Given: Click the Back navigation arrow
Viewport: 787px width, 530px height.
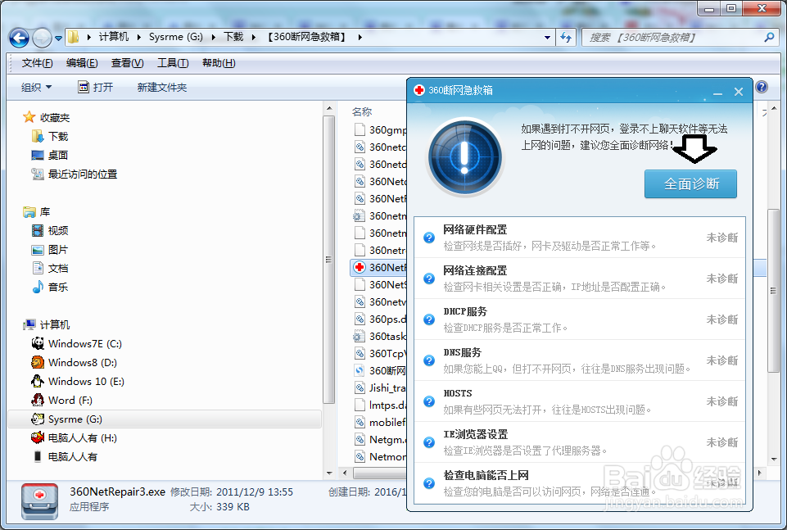Looking at the screenshot, I should [x=18, y=38].
